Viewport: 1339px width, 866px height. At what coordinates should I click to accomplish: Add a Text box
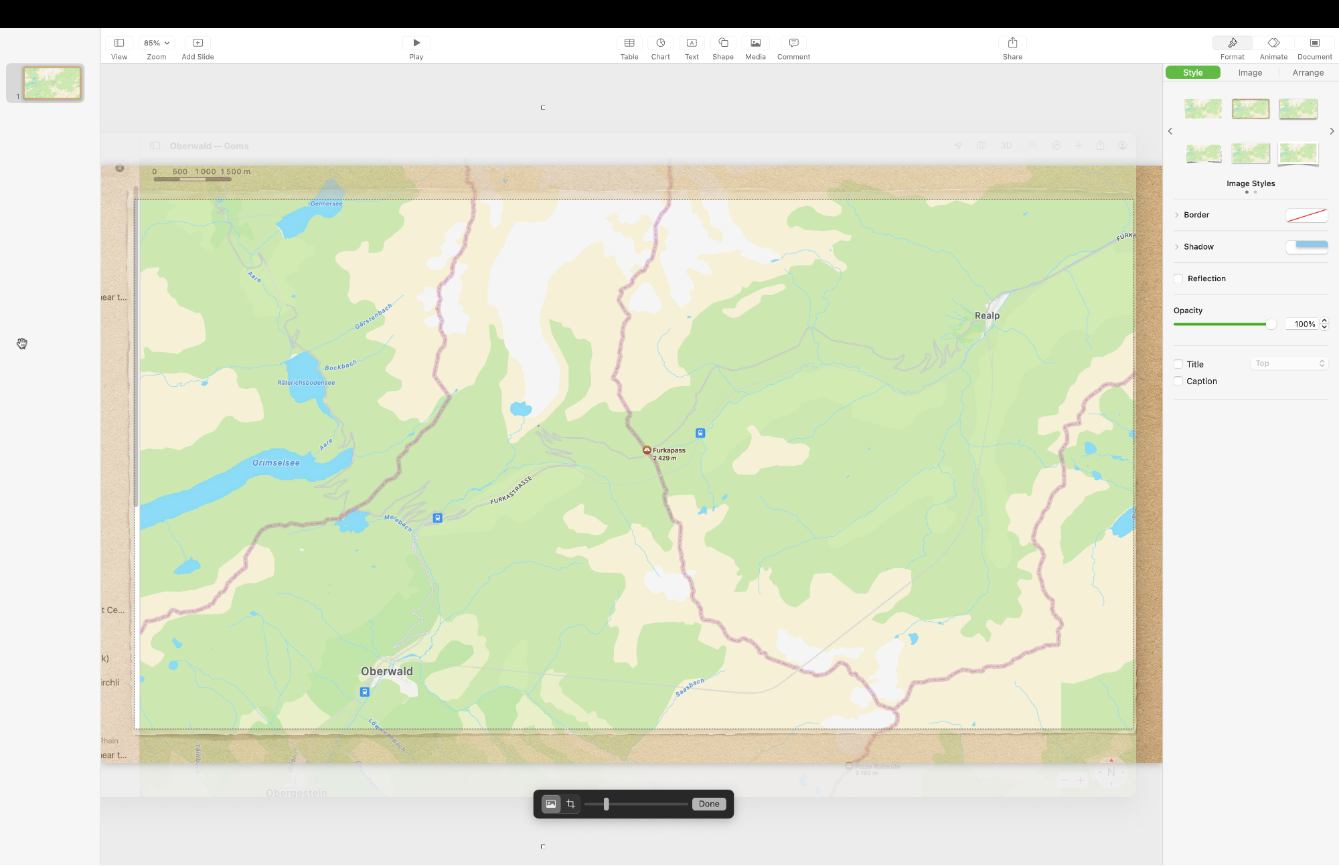(692, 43)
